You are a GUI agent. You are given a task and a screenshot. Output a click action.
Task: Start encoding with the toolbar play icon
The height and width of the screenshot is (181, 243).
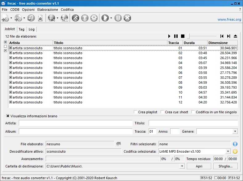(x=105, y=18)
